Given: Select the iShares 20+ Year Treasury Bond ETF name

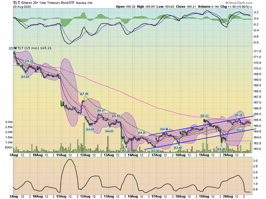Looking at the screenshot, I should (x=48, y=3).
